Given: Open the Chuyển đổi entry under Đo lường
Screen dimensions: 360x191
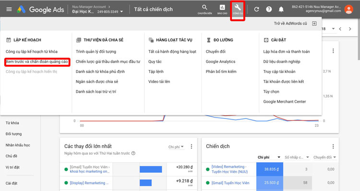Looking at the screenshot, I should pos(216,52).
